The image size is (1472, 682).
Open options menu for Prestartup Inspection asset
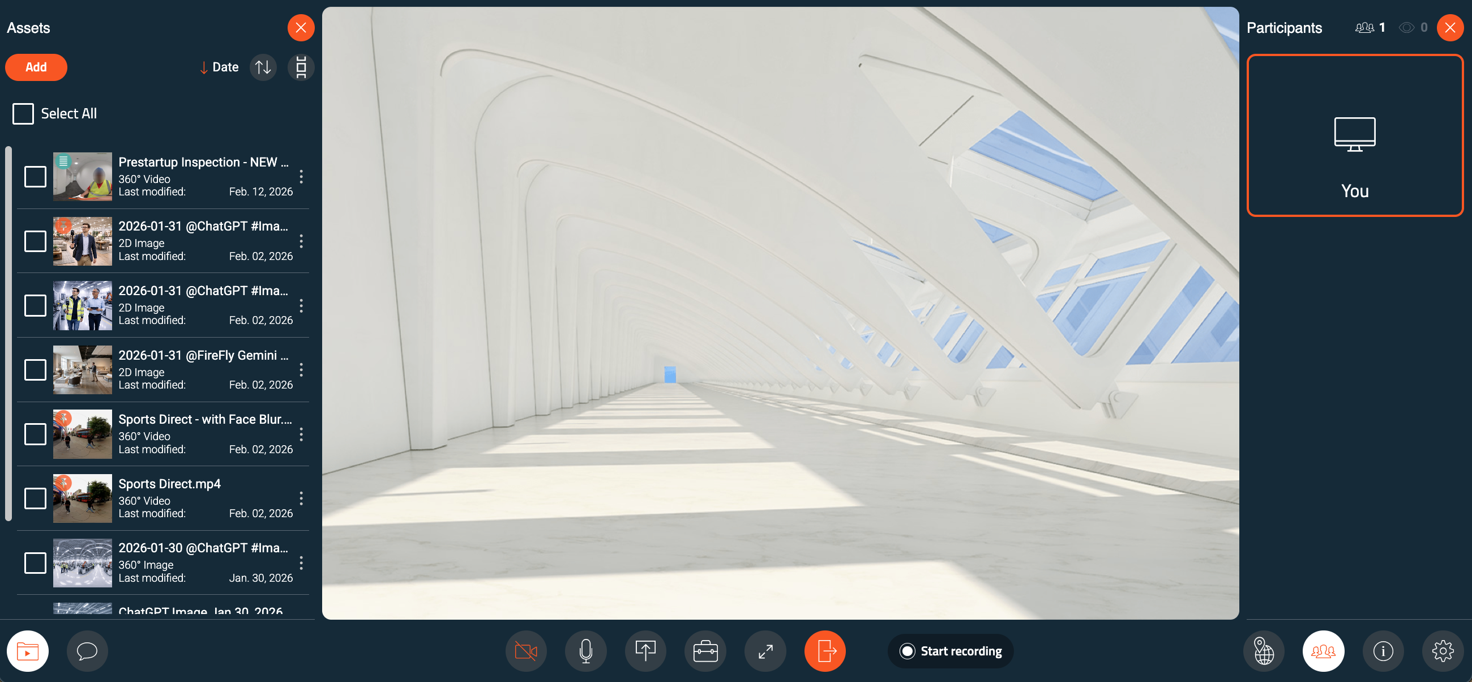click(x=301, y=177)
